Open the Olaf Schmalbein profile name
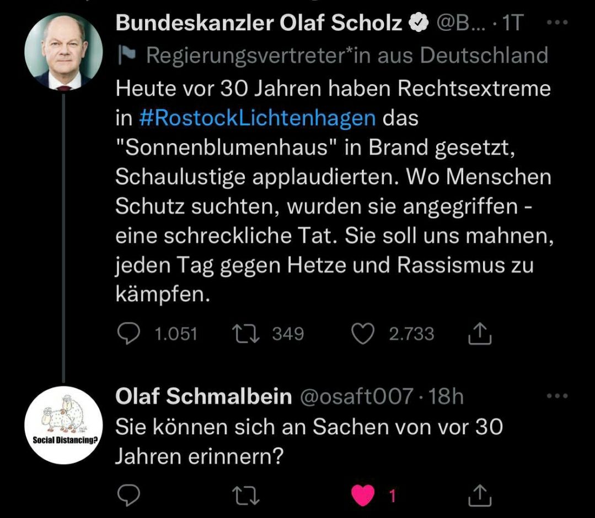 (x=203, y=396)
